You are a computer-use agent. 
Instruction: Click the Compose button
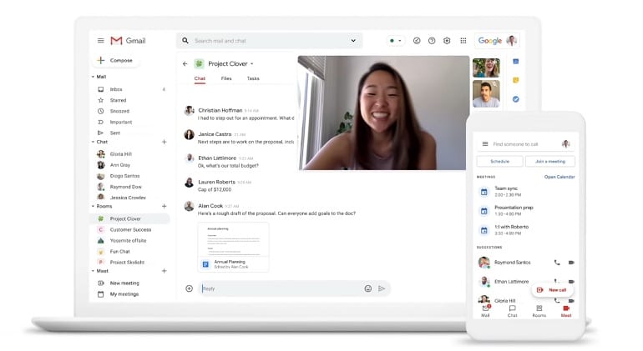[115, 60]
